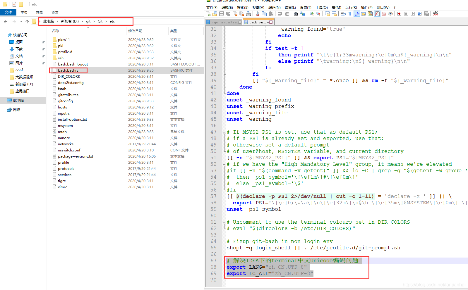The height and width of the screenshot is (290, 468).
Task: Select the bash.bashrc file in the list
Action: [x=68, y=70]
